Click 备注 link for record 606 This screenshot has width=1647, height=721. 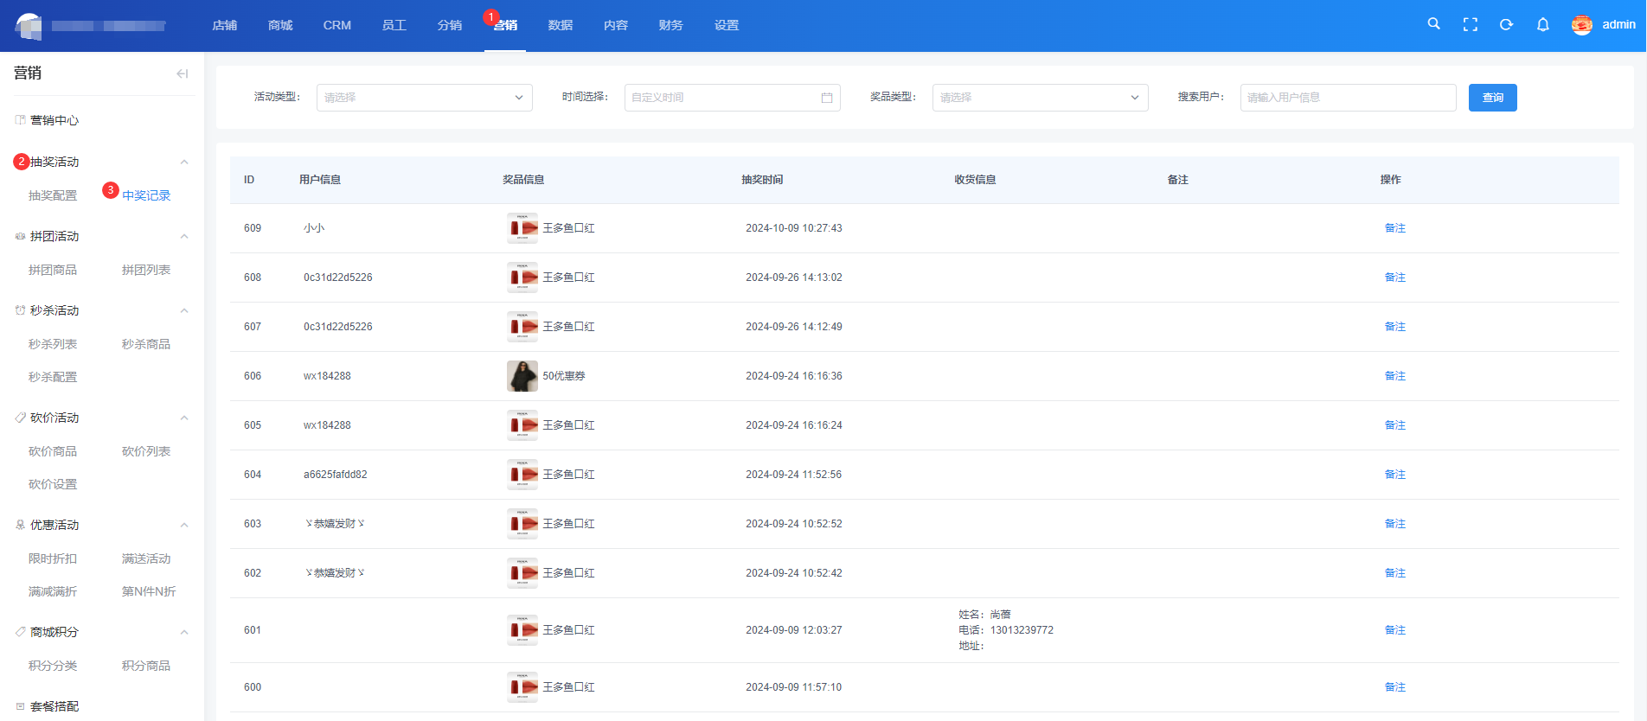[1395, 376]
